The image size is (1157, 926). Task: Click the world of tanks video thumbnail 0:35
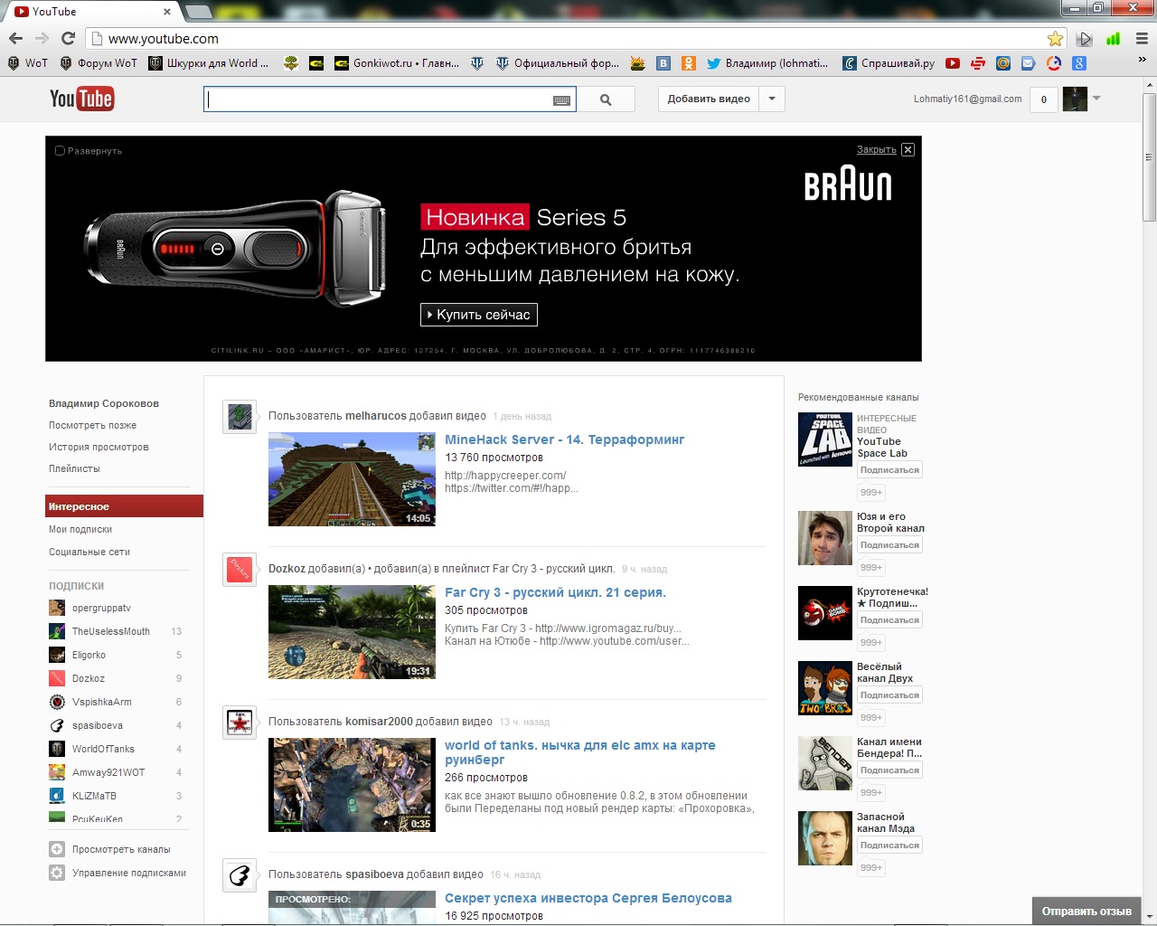click(x=352, y=785)
